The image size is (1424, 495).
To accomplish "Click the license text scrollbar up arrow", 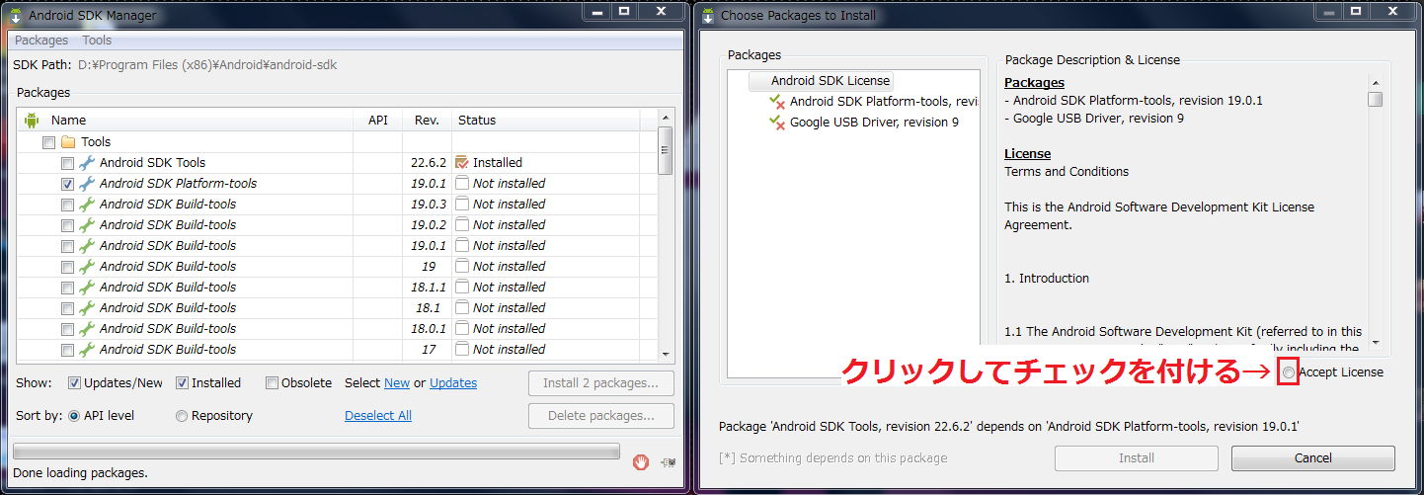I will (1375, 82).
